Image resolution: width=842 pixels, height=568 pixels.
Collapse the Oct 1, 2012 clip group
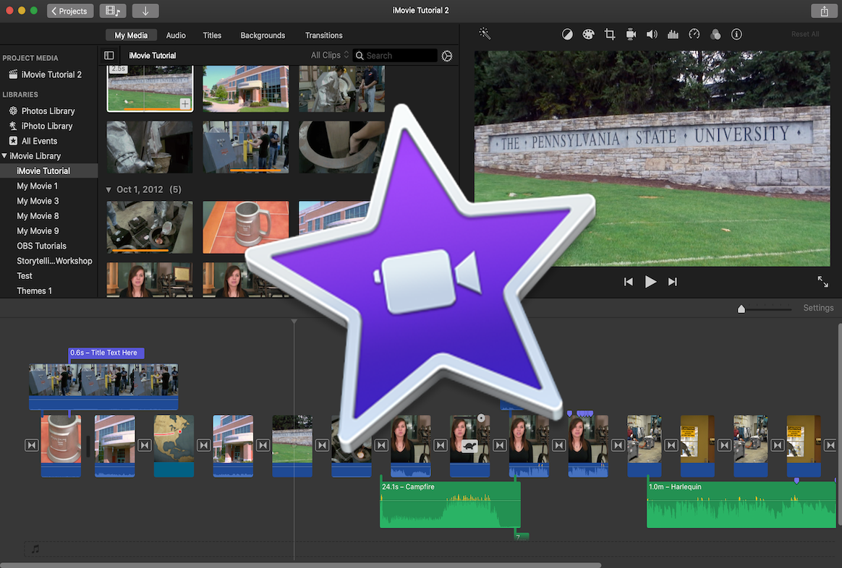109,190
